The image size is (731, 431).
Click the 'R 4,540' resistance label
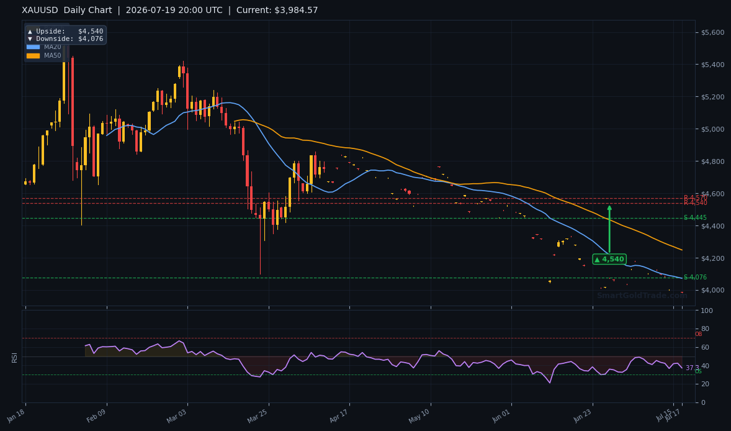(695, 203)
